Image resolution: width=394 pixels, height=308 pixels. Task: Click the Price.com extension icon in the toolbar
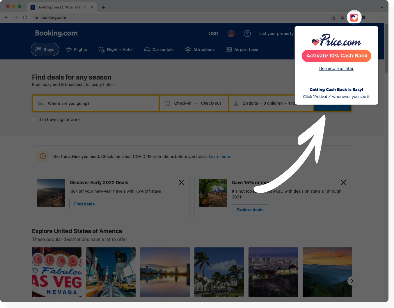point(354,17)
